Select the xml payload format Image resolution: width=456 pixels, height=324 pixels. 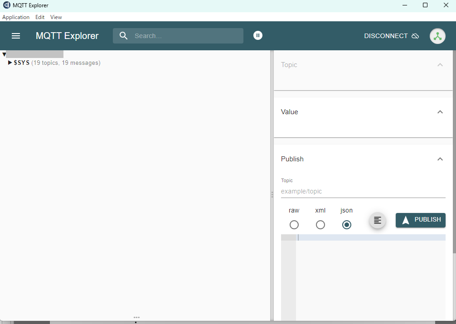320,225
